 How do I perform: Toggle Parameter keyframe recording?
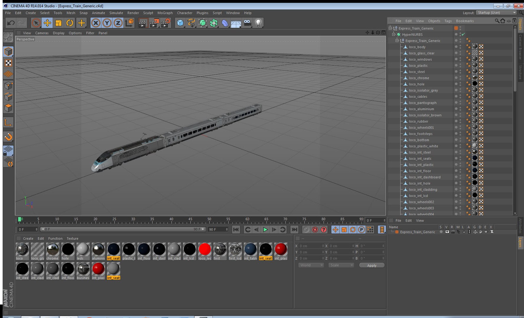tap(362, 230)
